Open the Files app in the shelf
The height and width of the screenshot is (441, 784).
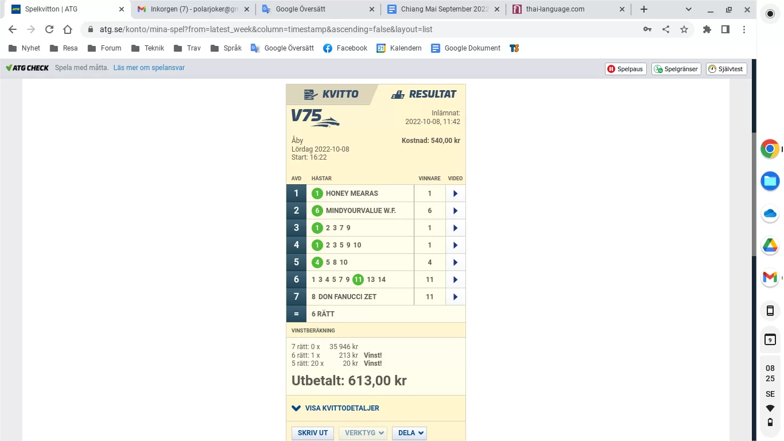(x=770, y=181)
